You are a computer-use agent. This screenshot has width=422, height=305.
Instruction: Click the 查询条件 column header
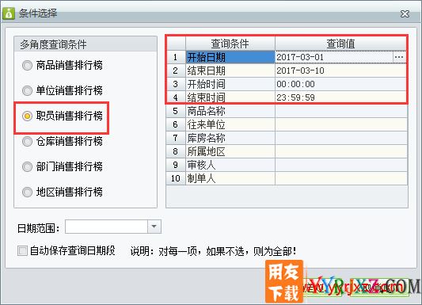(230, 44)
